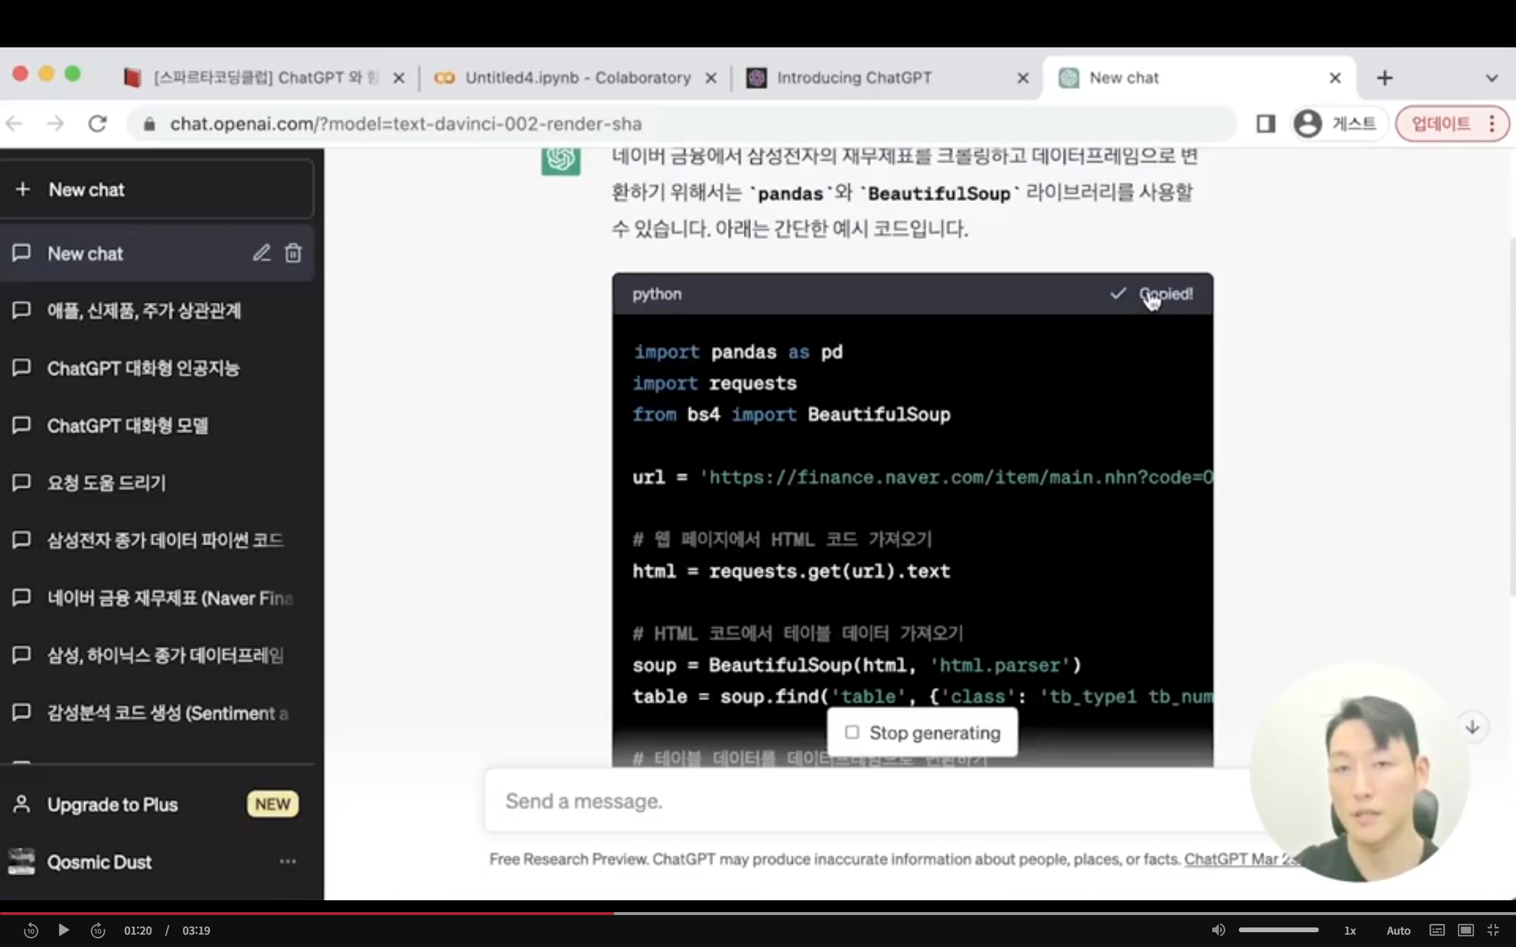Click the Qosmic Dust profile avatar
Image resolution: width=1516 pixels, height=947 pixels.
[x=21, y=862]
